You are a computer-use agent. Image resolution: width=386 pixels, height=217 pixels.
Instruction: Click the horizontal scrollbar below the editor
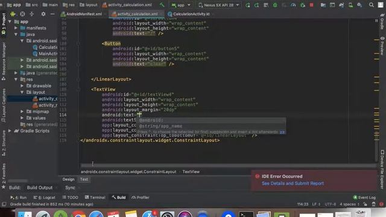(x=228, y=165)
